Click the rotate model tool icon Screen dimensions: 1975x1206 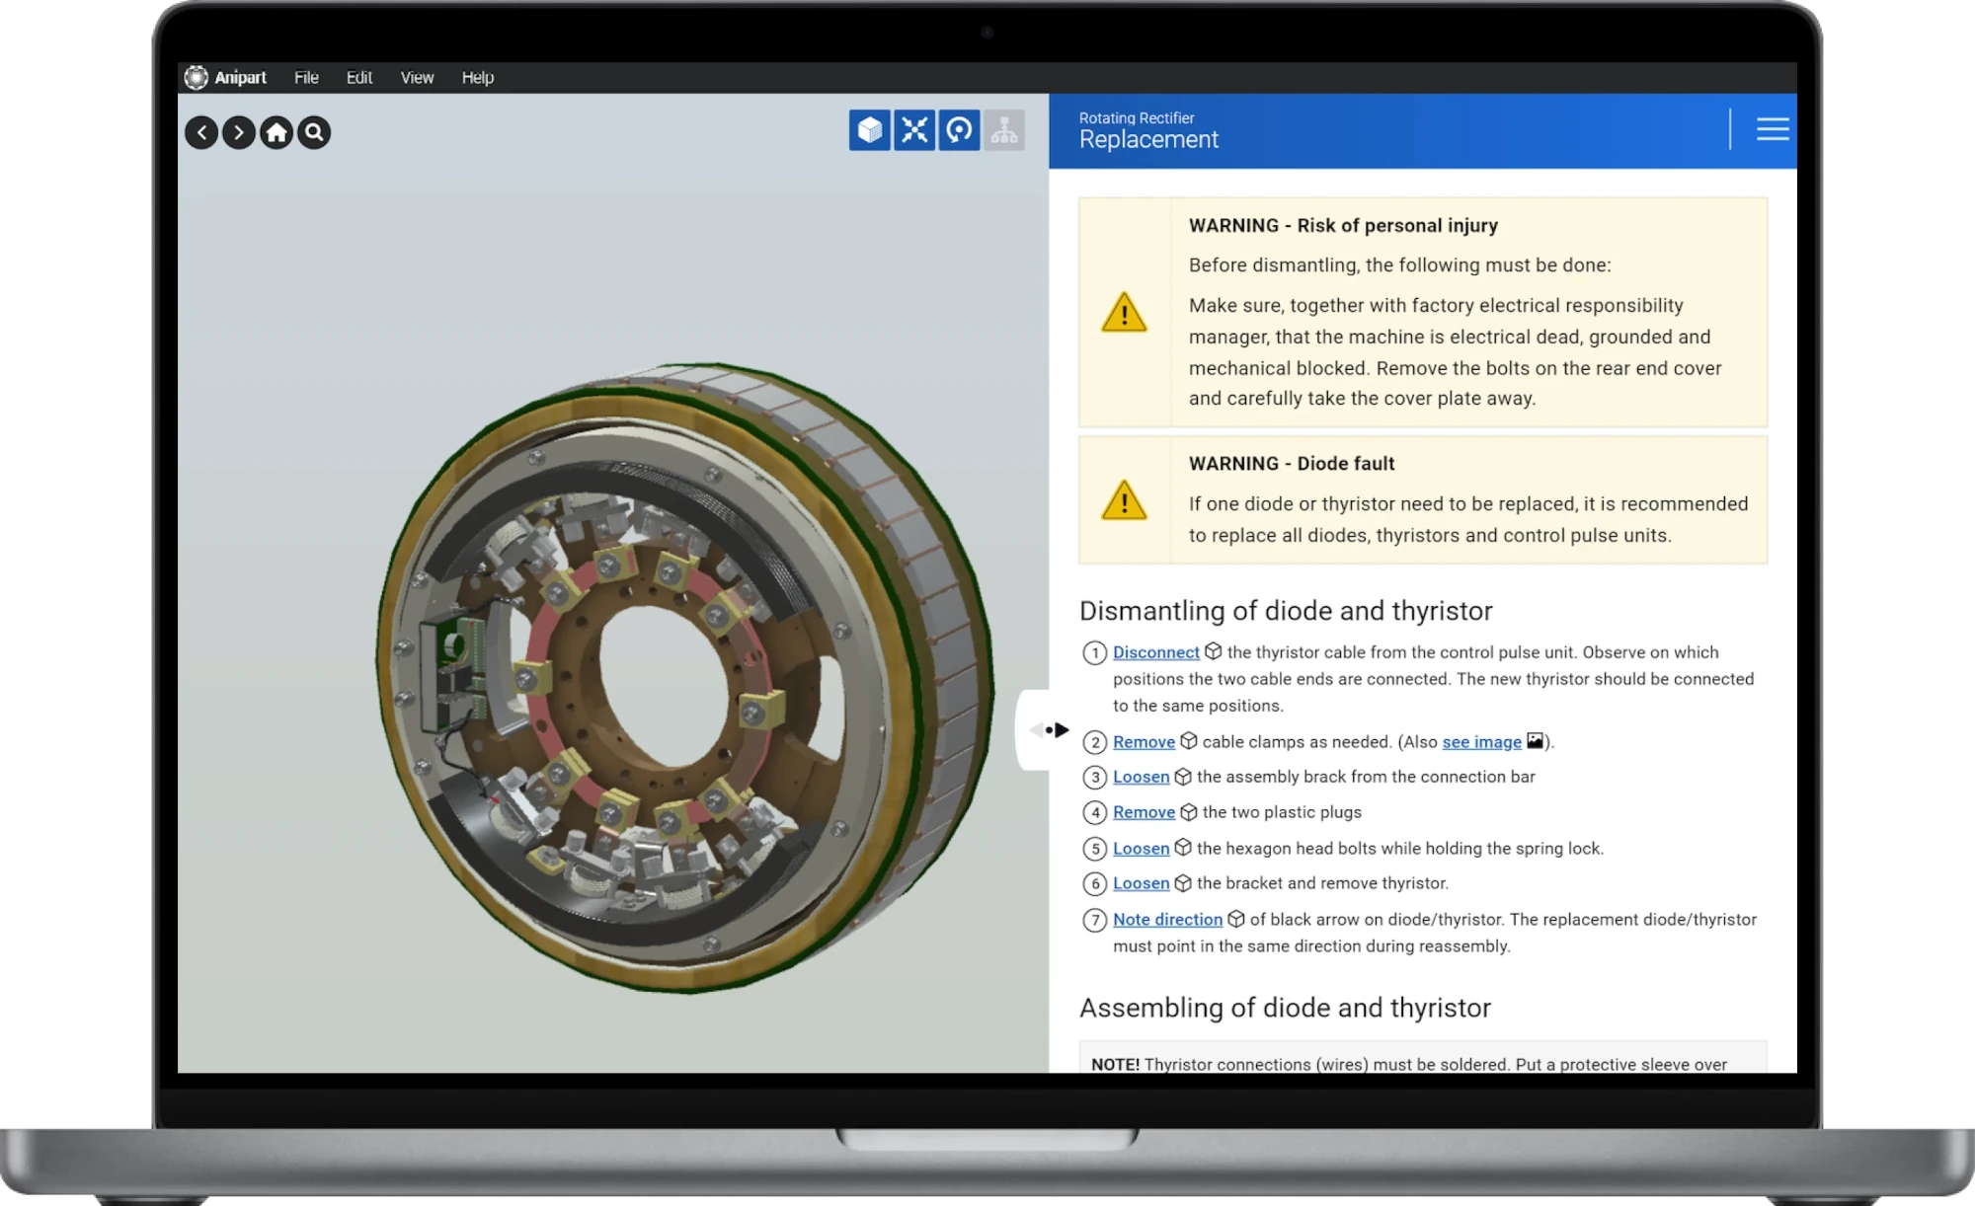[959, 130]
